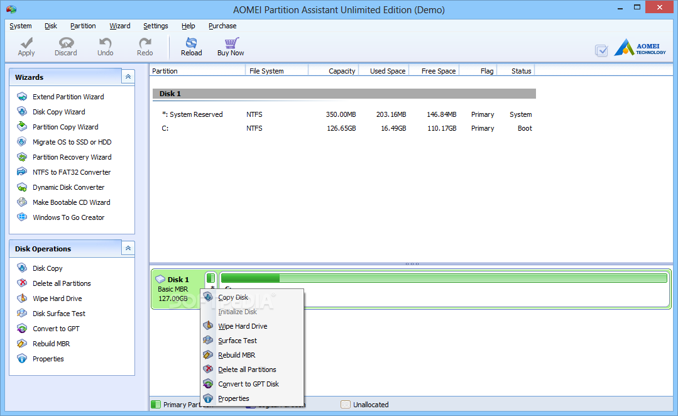Click 126.65GB capacity value of C:
678x416 pixels.
341,128
